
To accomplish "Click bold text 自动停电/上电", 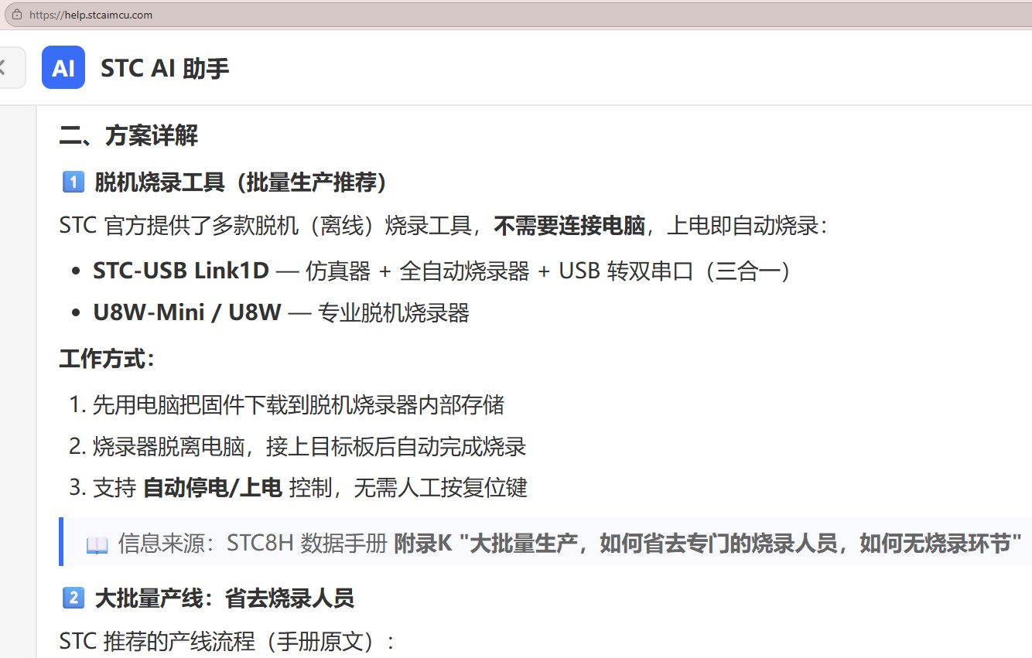I will (213, 488).
